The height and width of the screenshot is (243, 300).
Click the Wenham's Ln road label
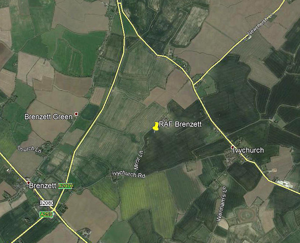[x=222, y=203]
